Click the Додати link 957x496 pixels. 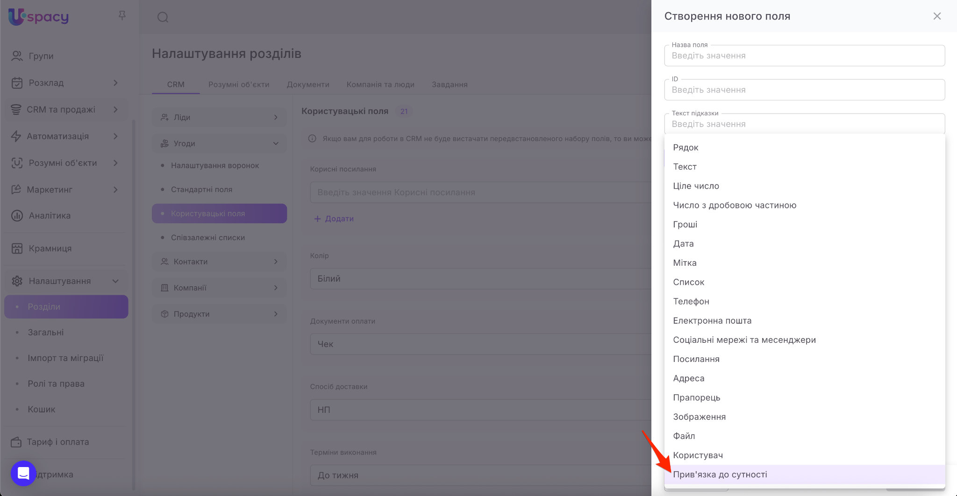[x=334, y=219]
